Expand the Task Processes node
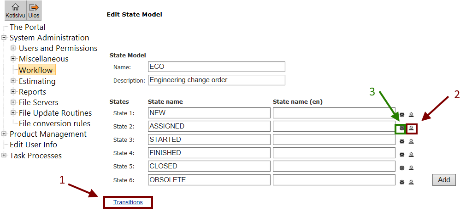The height and width of the screenshot is (212, 472). coord(4,155)
